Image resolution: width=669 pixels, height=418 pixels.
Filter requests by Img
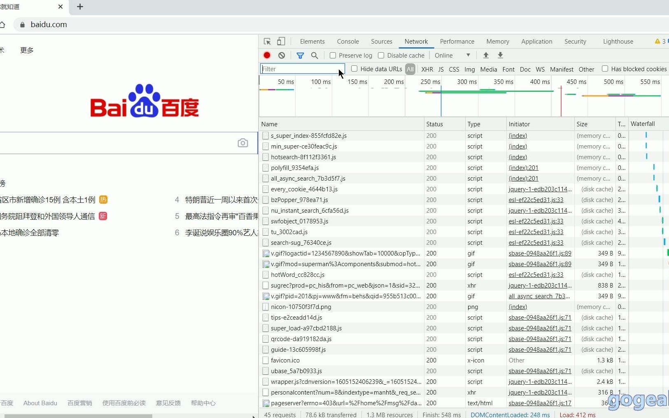click(x=469, y=69)
